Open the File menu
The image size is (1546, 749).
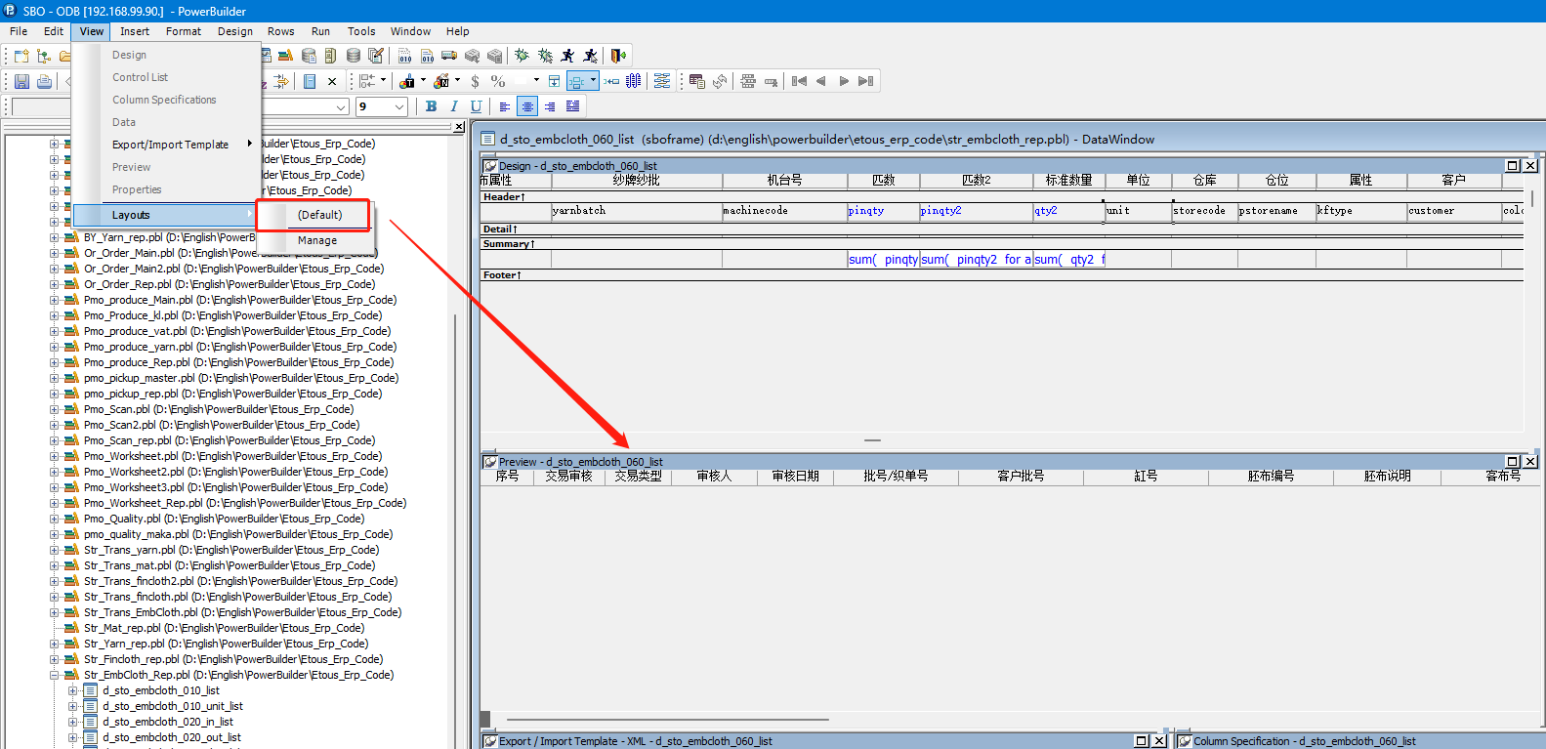click(19, 31)
